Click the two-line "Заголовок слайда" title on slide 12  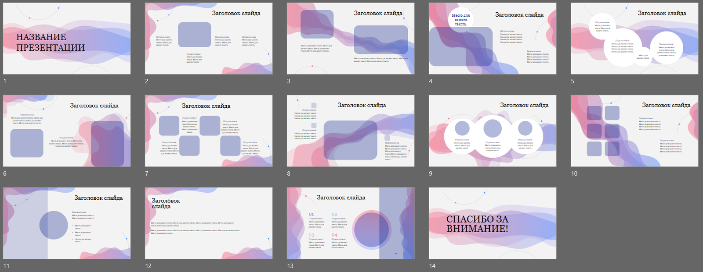[166, 203]
